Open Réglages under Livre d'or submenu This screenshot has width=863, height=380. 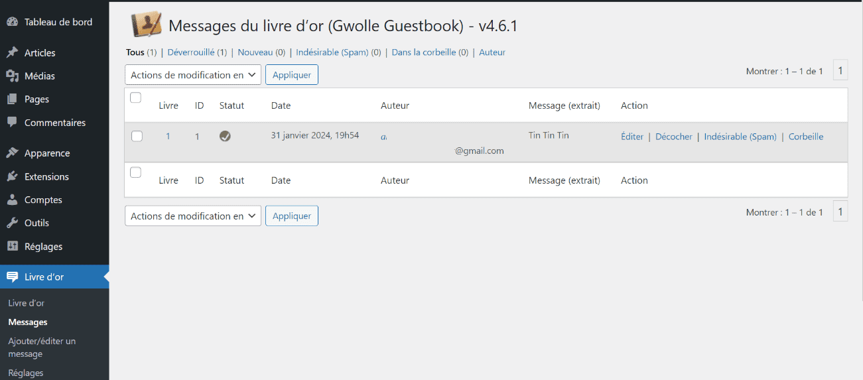pos(26,373)
